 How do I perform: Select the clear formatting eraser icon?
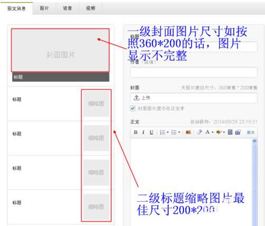click(199, 132)
